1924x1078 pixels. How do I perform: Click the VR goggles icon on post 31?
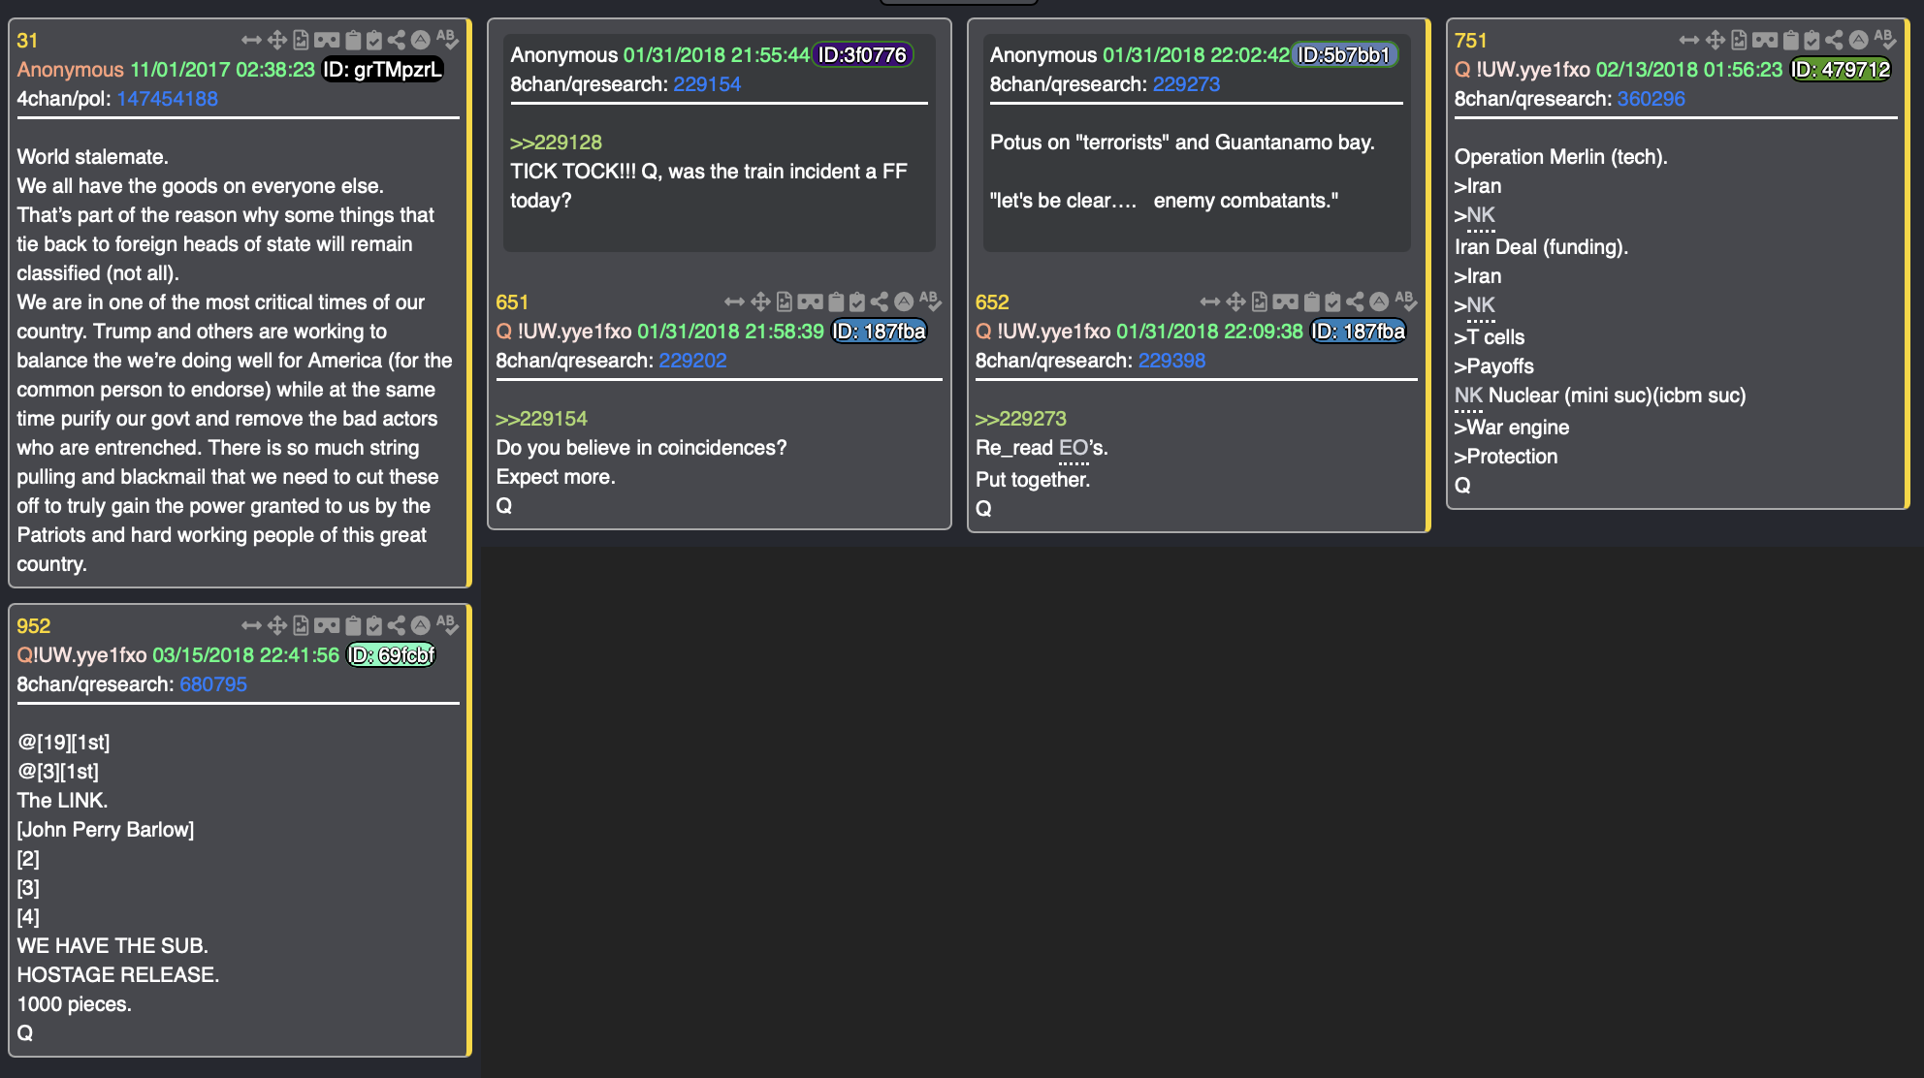pos(327,40)
